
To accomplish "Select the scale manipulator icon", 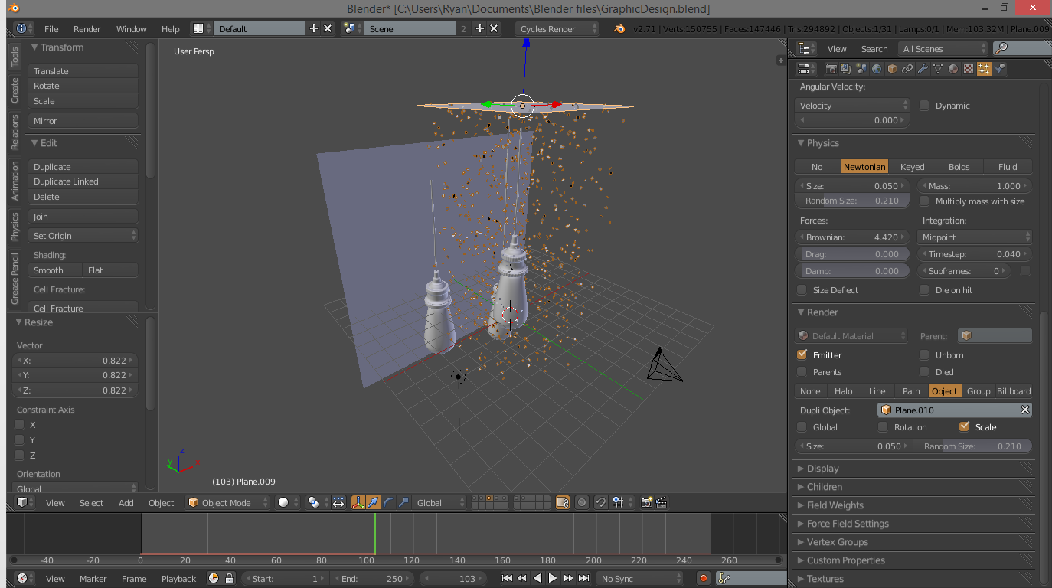I will click(x=403, y=502).
